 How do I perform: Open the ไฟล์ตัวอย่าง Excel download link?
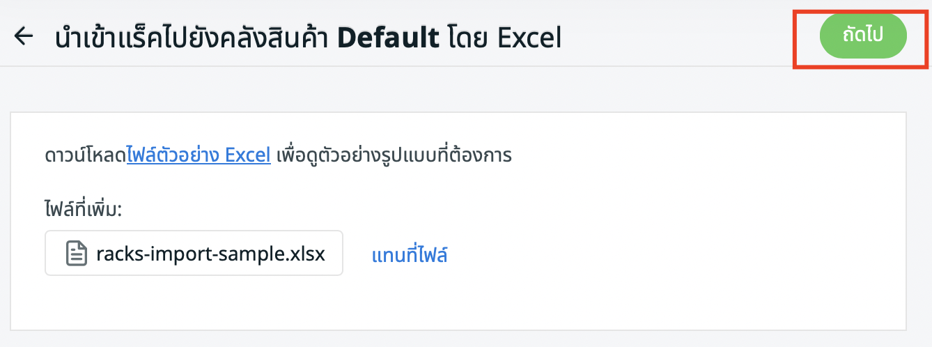[199, 155]
